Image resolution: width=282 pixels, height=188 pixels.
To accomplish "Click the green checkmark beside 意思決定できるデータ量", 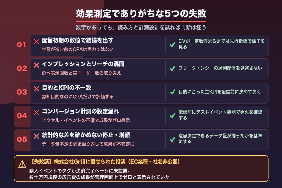I will pos(172,139).
